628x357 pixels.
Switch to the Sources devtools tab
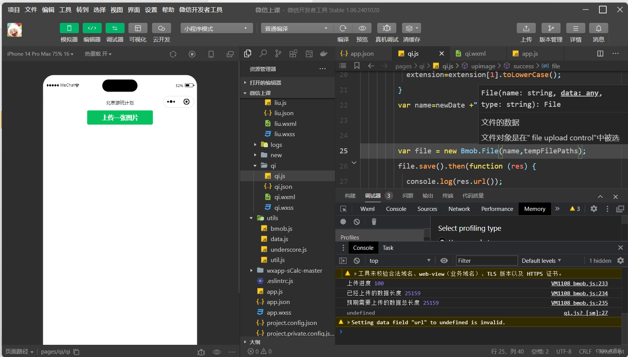427,209
